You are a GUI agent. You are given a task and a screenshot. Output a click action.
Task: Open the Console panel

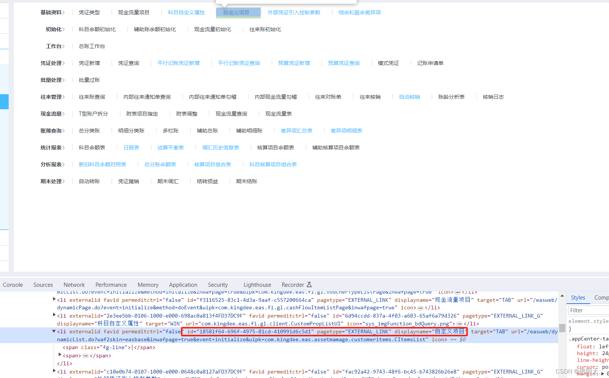[13, 285]
